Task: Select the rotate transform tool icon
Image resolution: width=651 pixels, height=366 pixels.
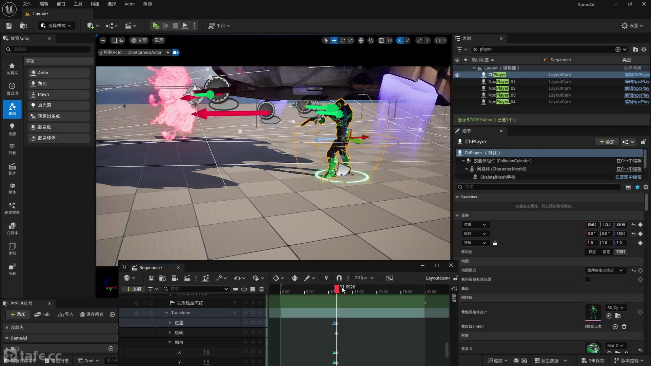Action: (342, 40)
